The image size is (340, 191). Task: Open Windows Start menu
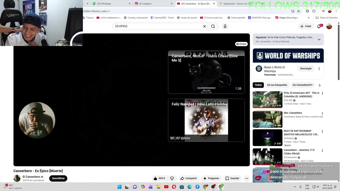[120, 187]
